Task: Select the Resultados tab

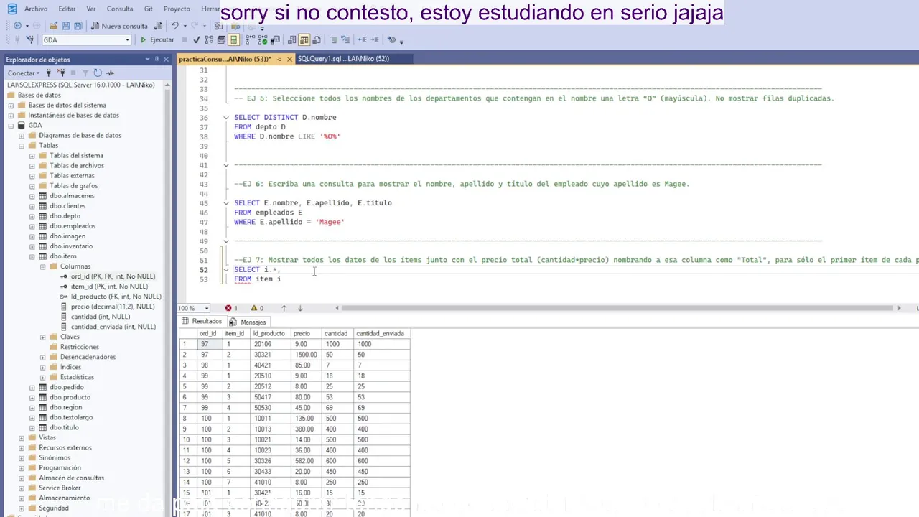Action: 202,321
